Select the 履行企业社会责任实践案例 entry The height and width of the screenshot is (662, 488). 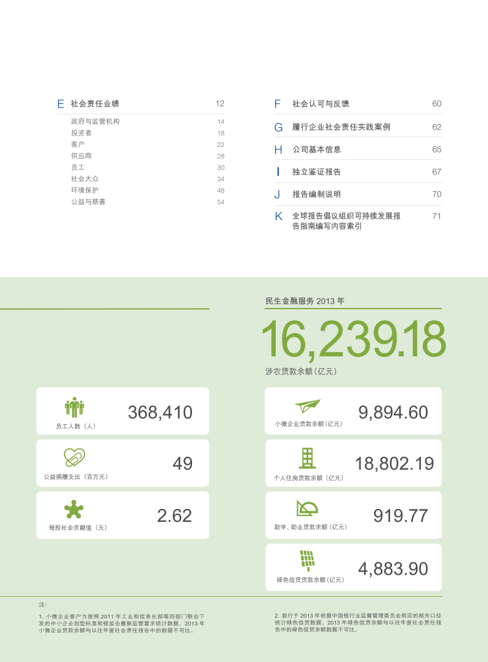[x=341, y=127]
